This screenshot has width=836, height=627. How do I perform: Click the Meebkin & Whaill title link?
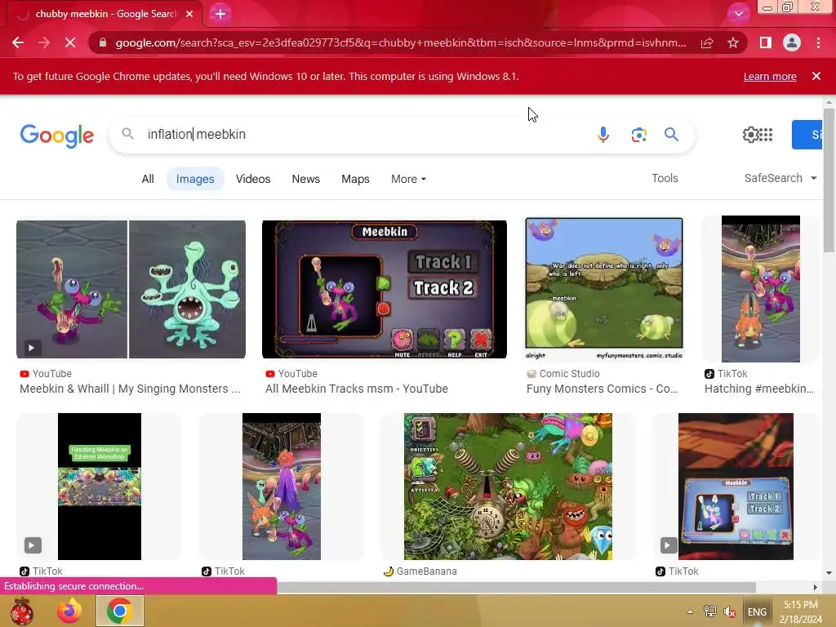coord(130,389)
